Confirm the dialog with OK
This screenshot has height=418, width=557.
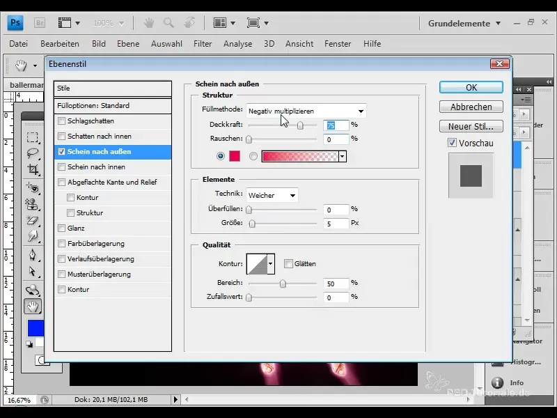tap(471, 88)
